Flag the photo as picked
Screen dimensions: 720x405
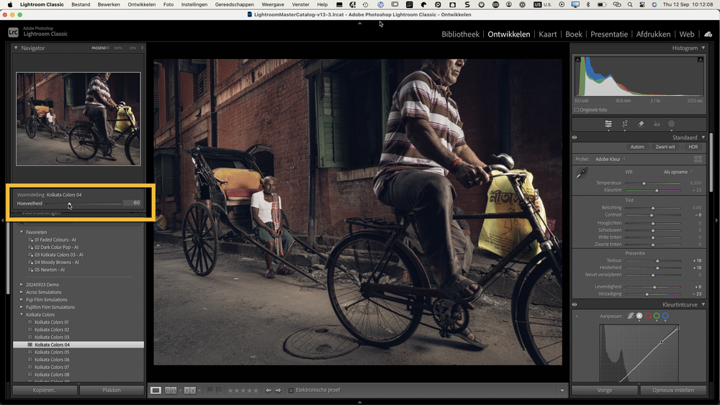(x=210, y=391)
